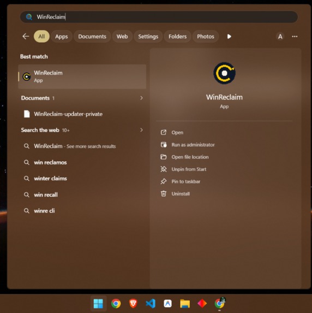This screenshot has width=312, height=313.
Task: Click the document file icon for WinReclaim-updater-private
Action: pos(27,114)
